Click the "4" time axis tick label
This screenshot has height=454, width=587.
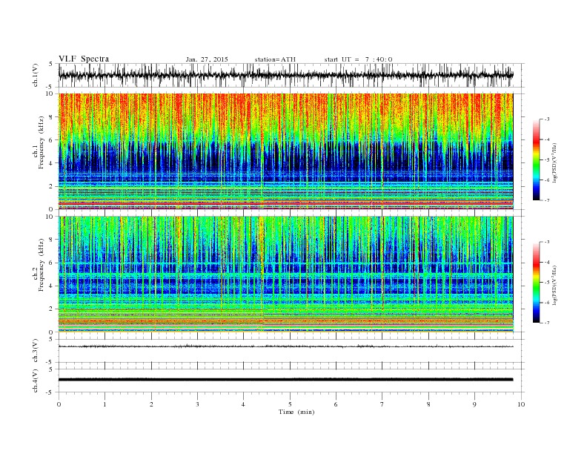243,404
